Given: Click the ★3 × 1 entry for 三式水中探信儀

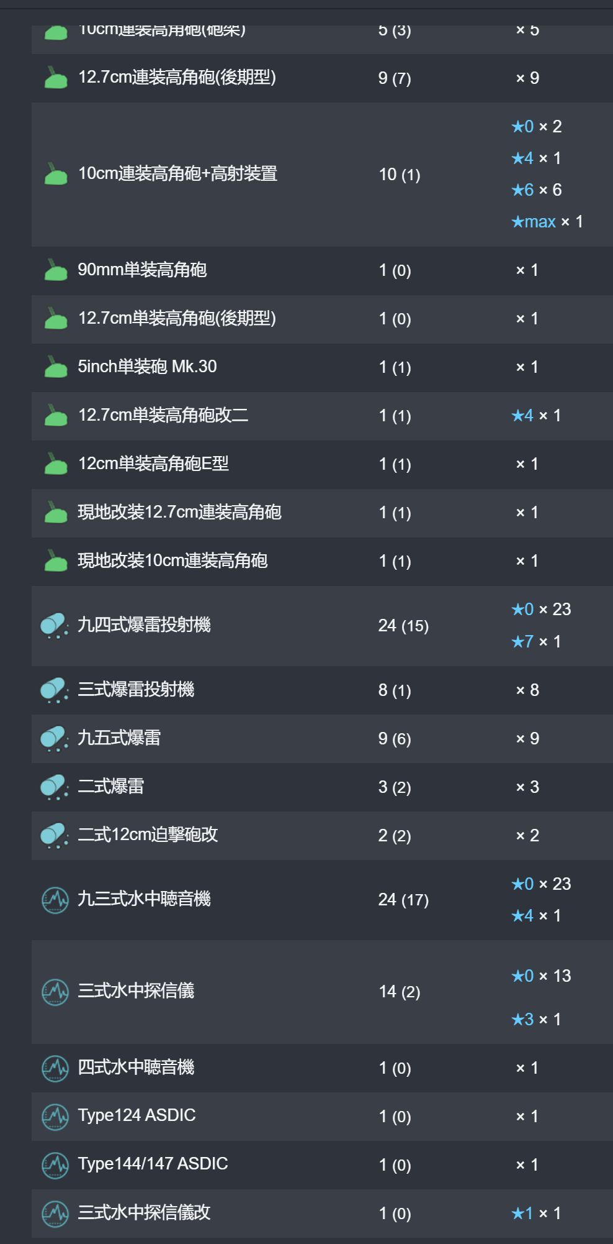Looking at the screenshot, I should 536,1019.
